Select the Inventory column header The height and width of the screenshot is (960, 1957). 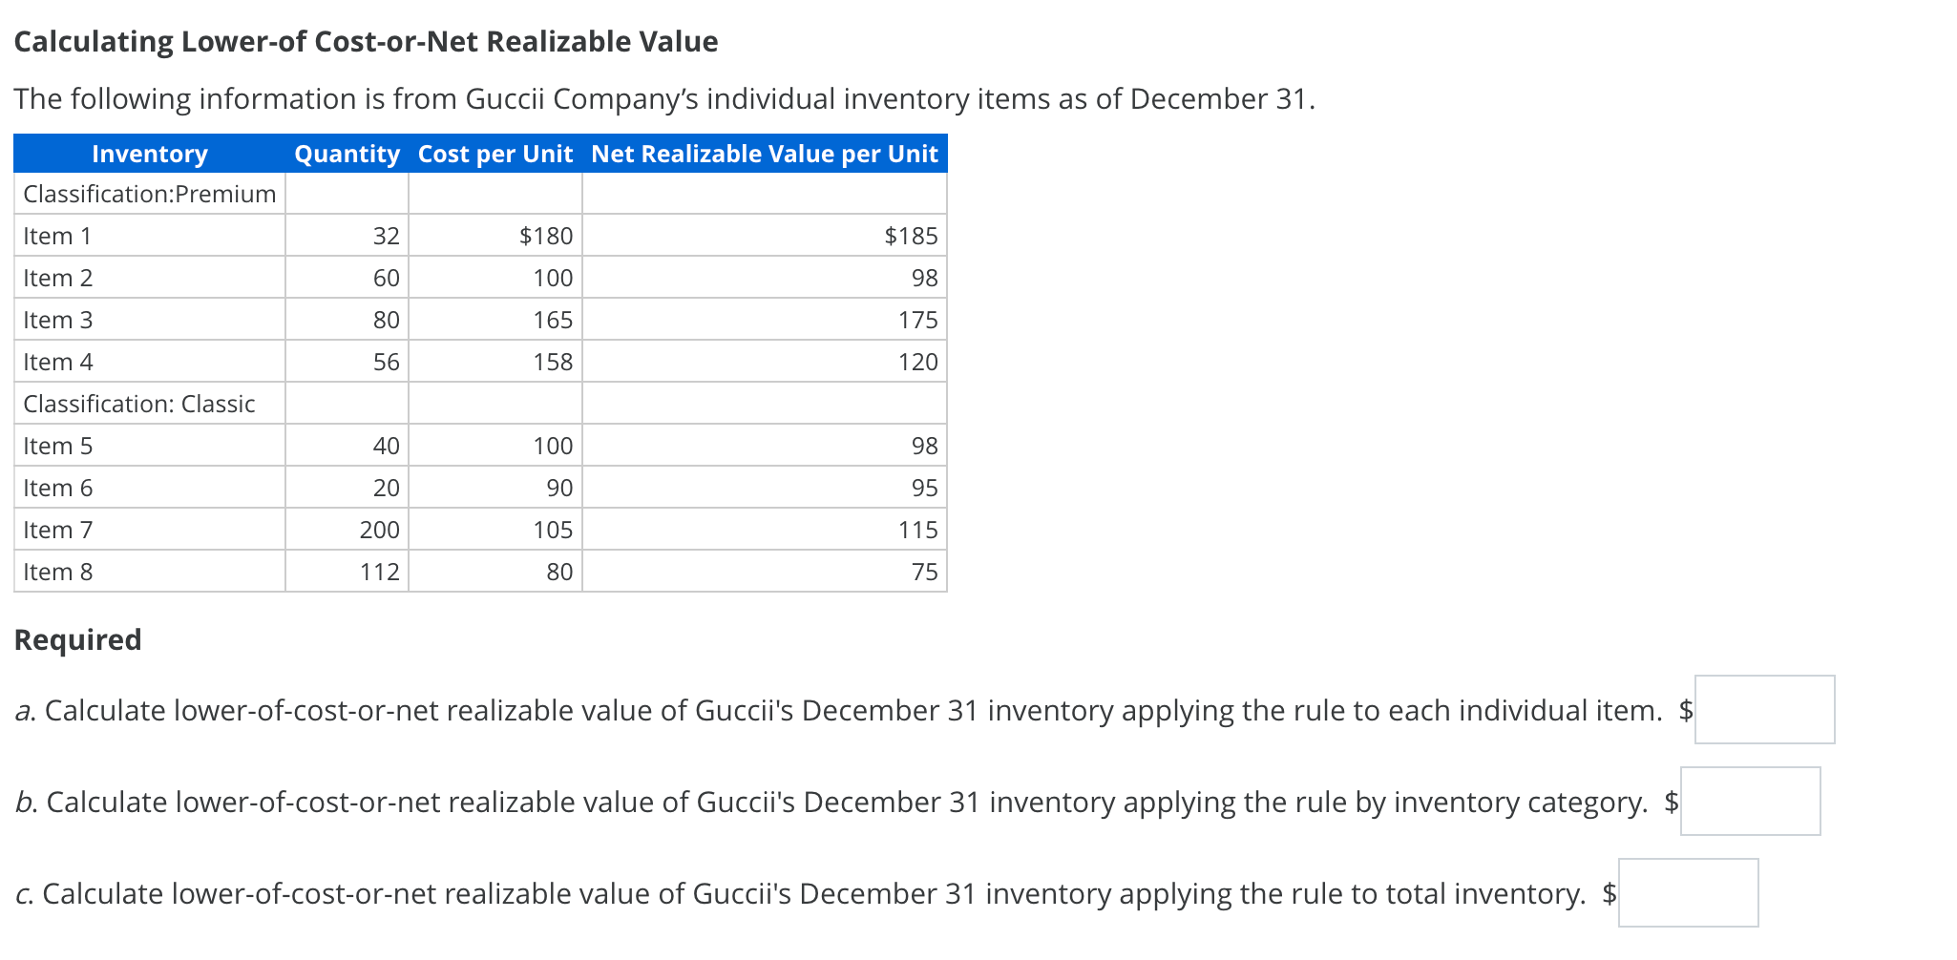point(149,154)
